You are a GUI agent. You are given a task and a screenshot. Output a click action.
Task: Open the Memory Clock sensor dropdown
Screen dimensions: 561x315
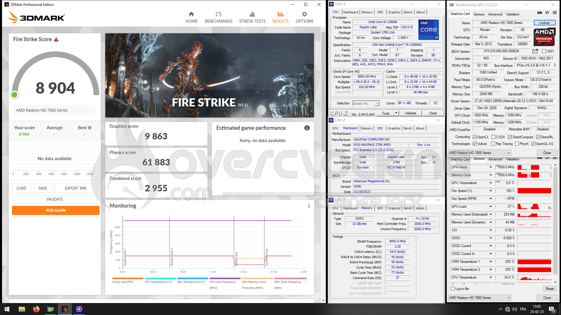tap(491, 175)
